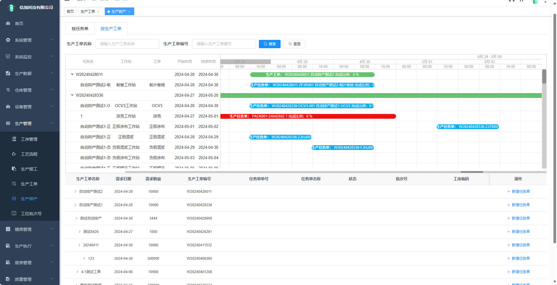Click the 生产工单 sidebar icon
The width and height of the screenshot is (557, 285).
point(14,184)
